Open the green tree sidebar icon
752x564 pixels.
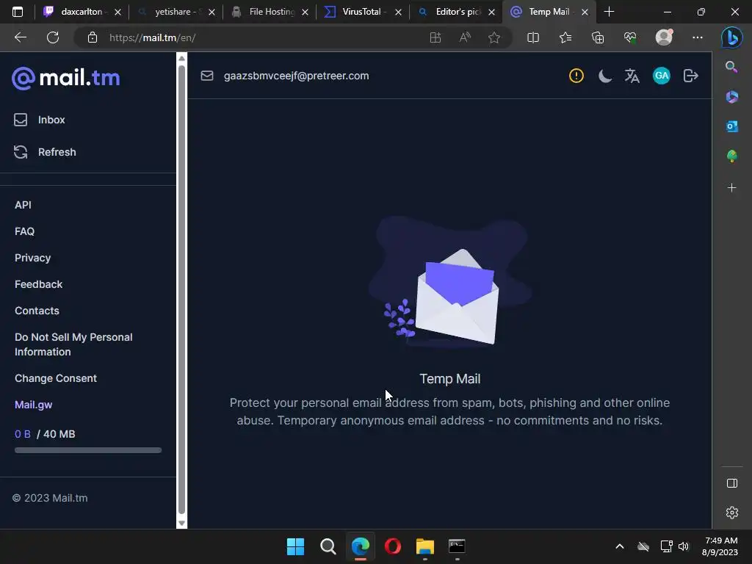(x=731, y=156)
